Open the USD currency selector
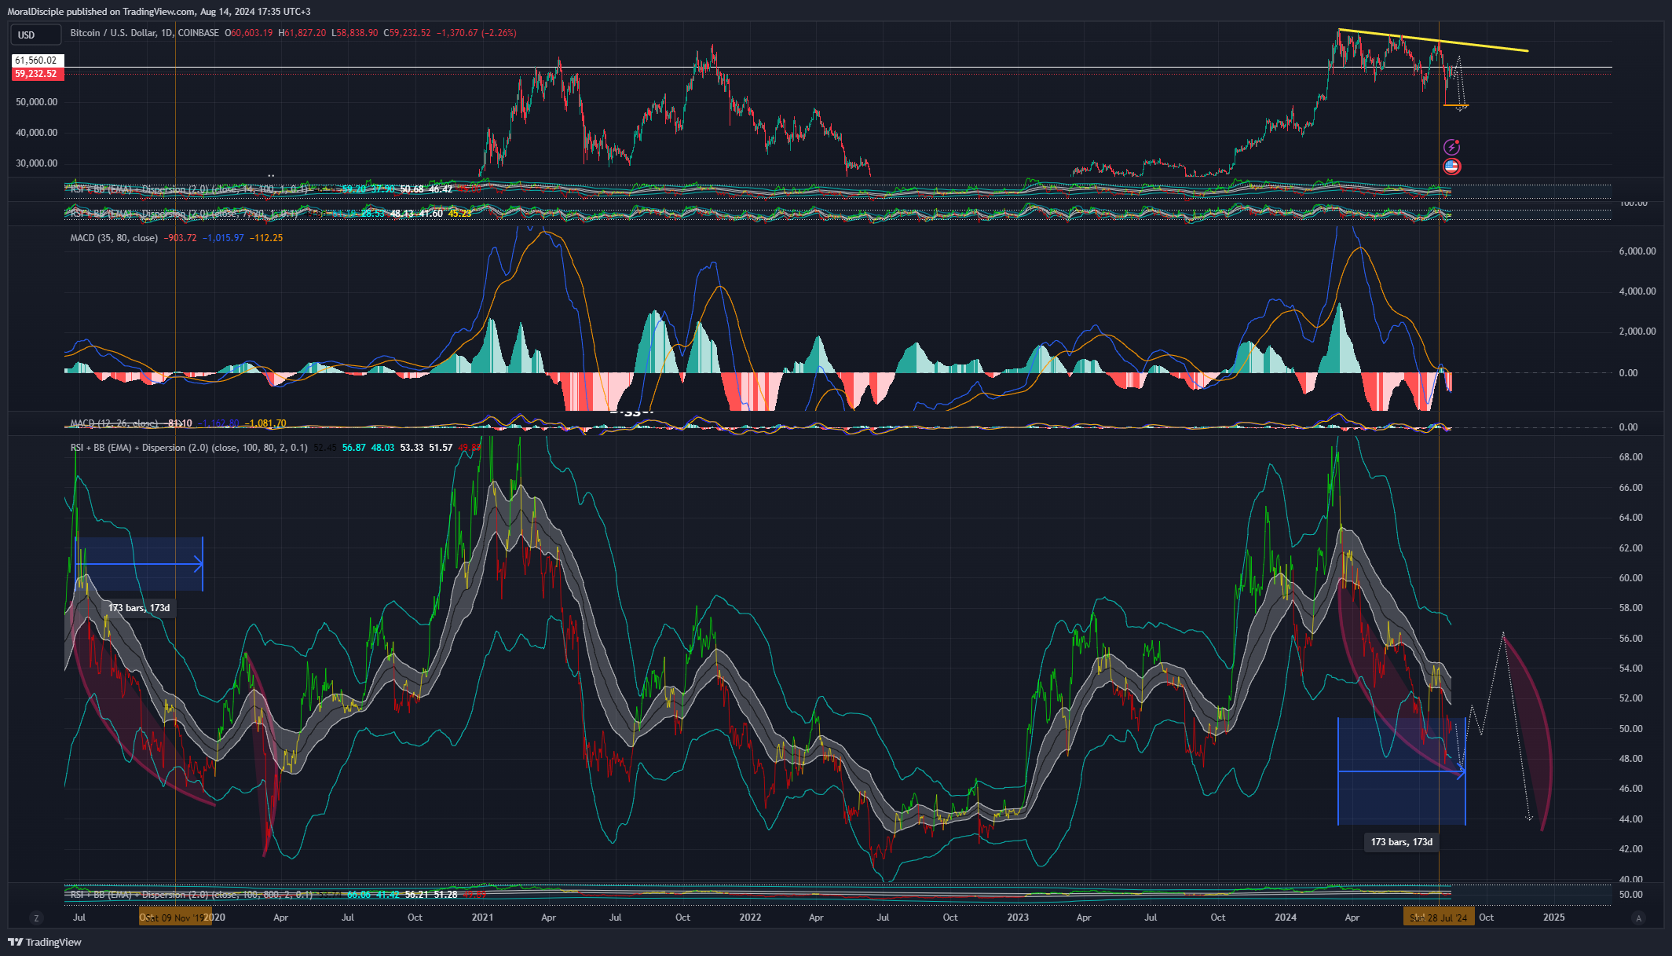This screenshot has width=1672, height=956. 36,35
